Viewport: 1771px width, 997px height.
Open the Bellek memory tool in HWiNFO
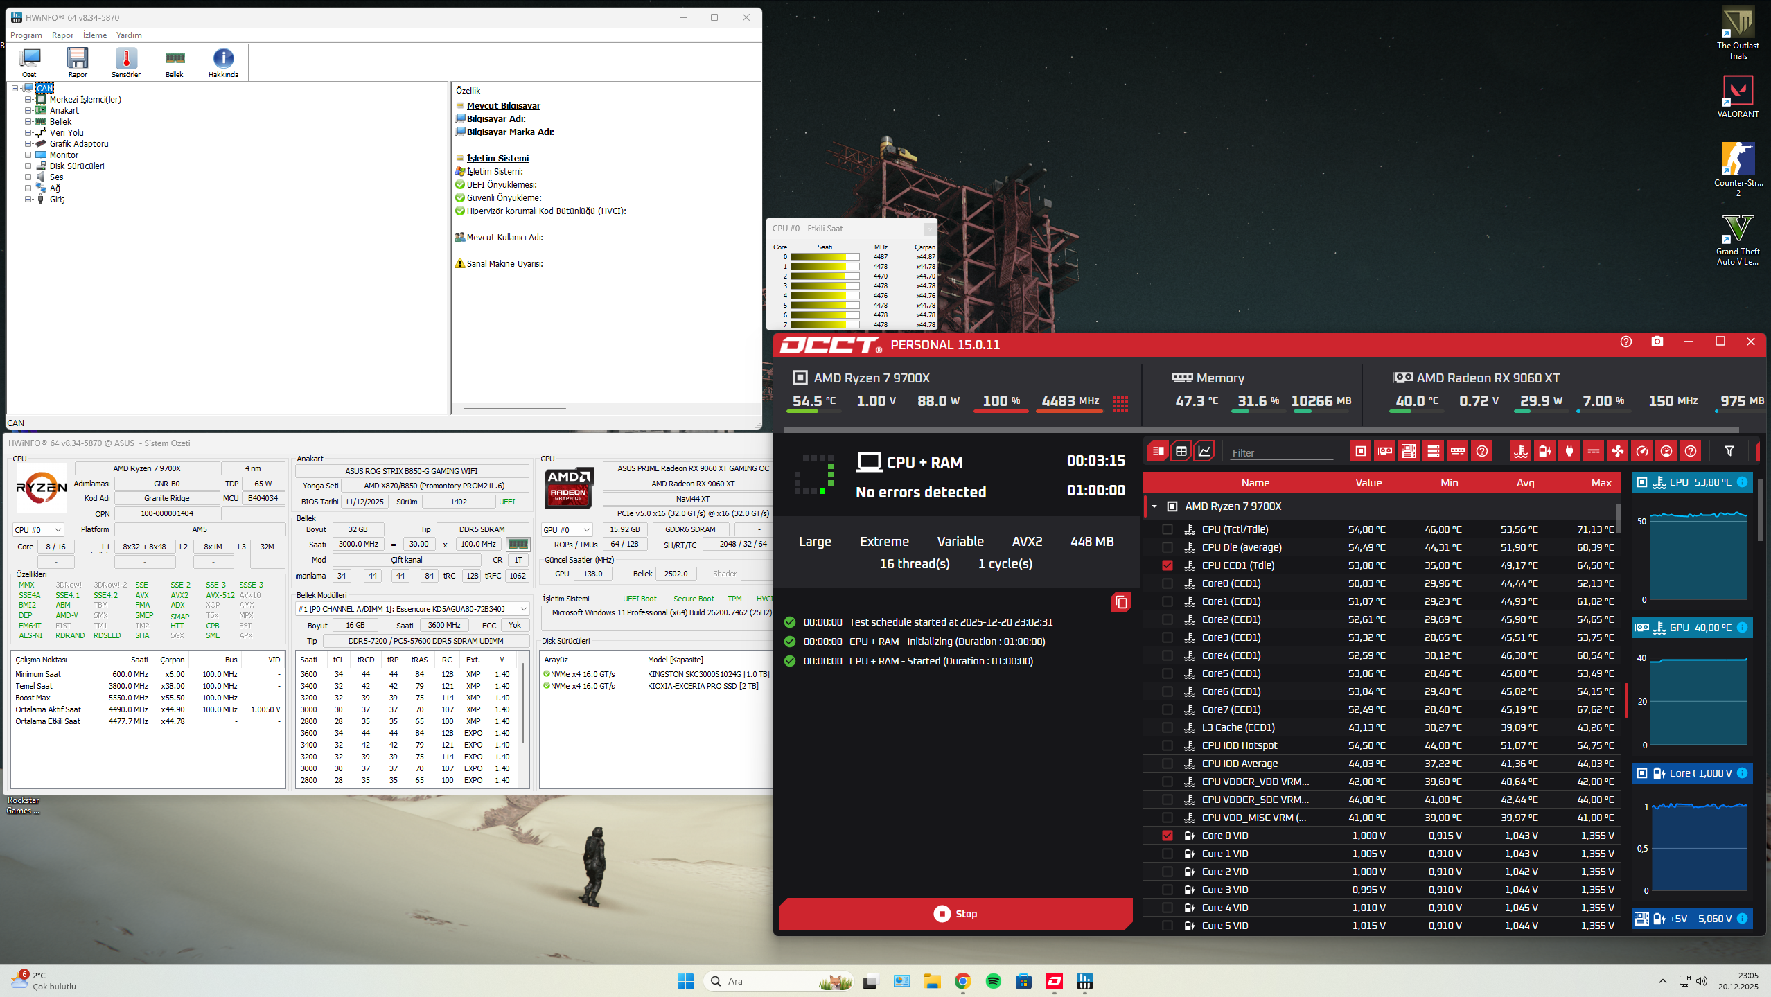tap(175, 62)
